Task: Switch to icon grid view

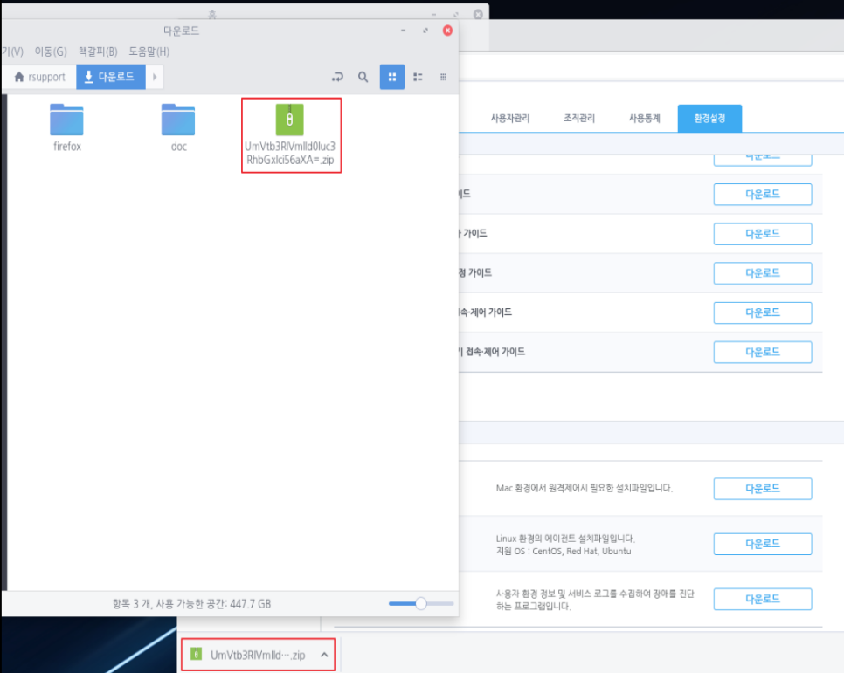Action: (391, 77)
